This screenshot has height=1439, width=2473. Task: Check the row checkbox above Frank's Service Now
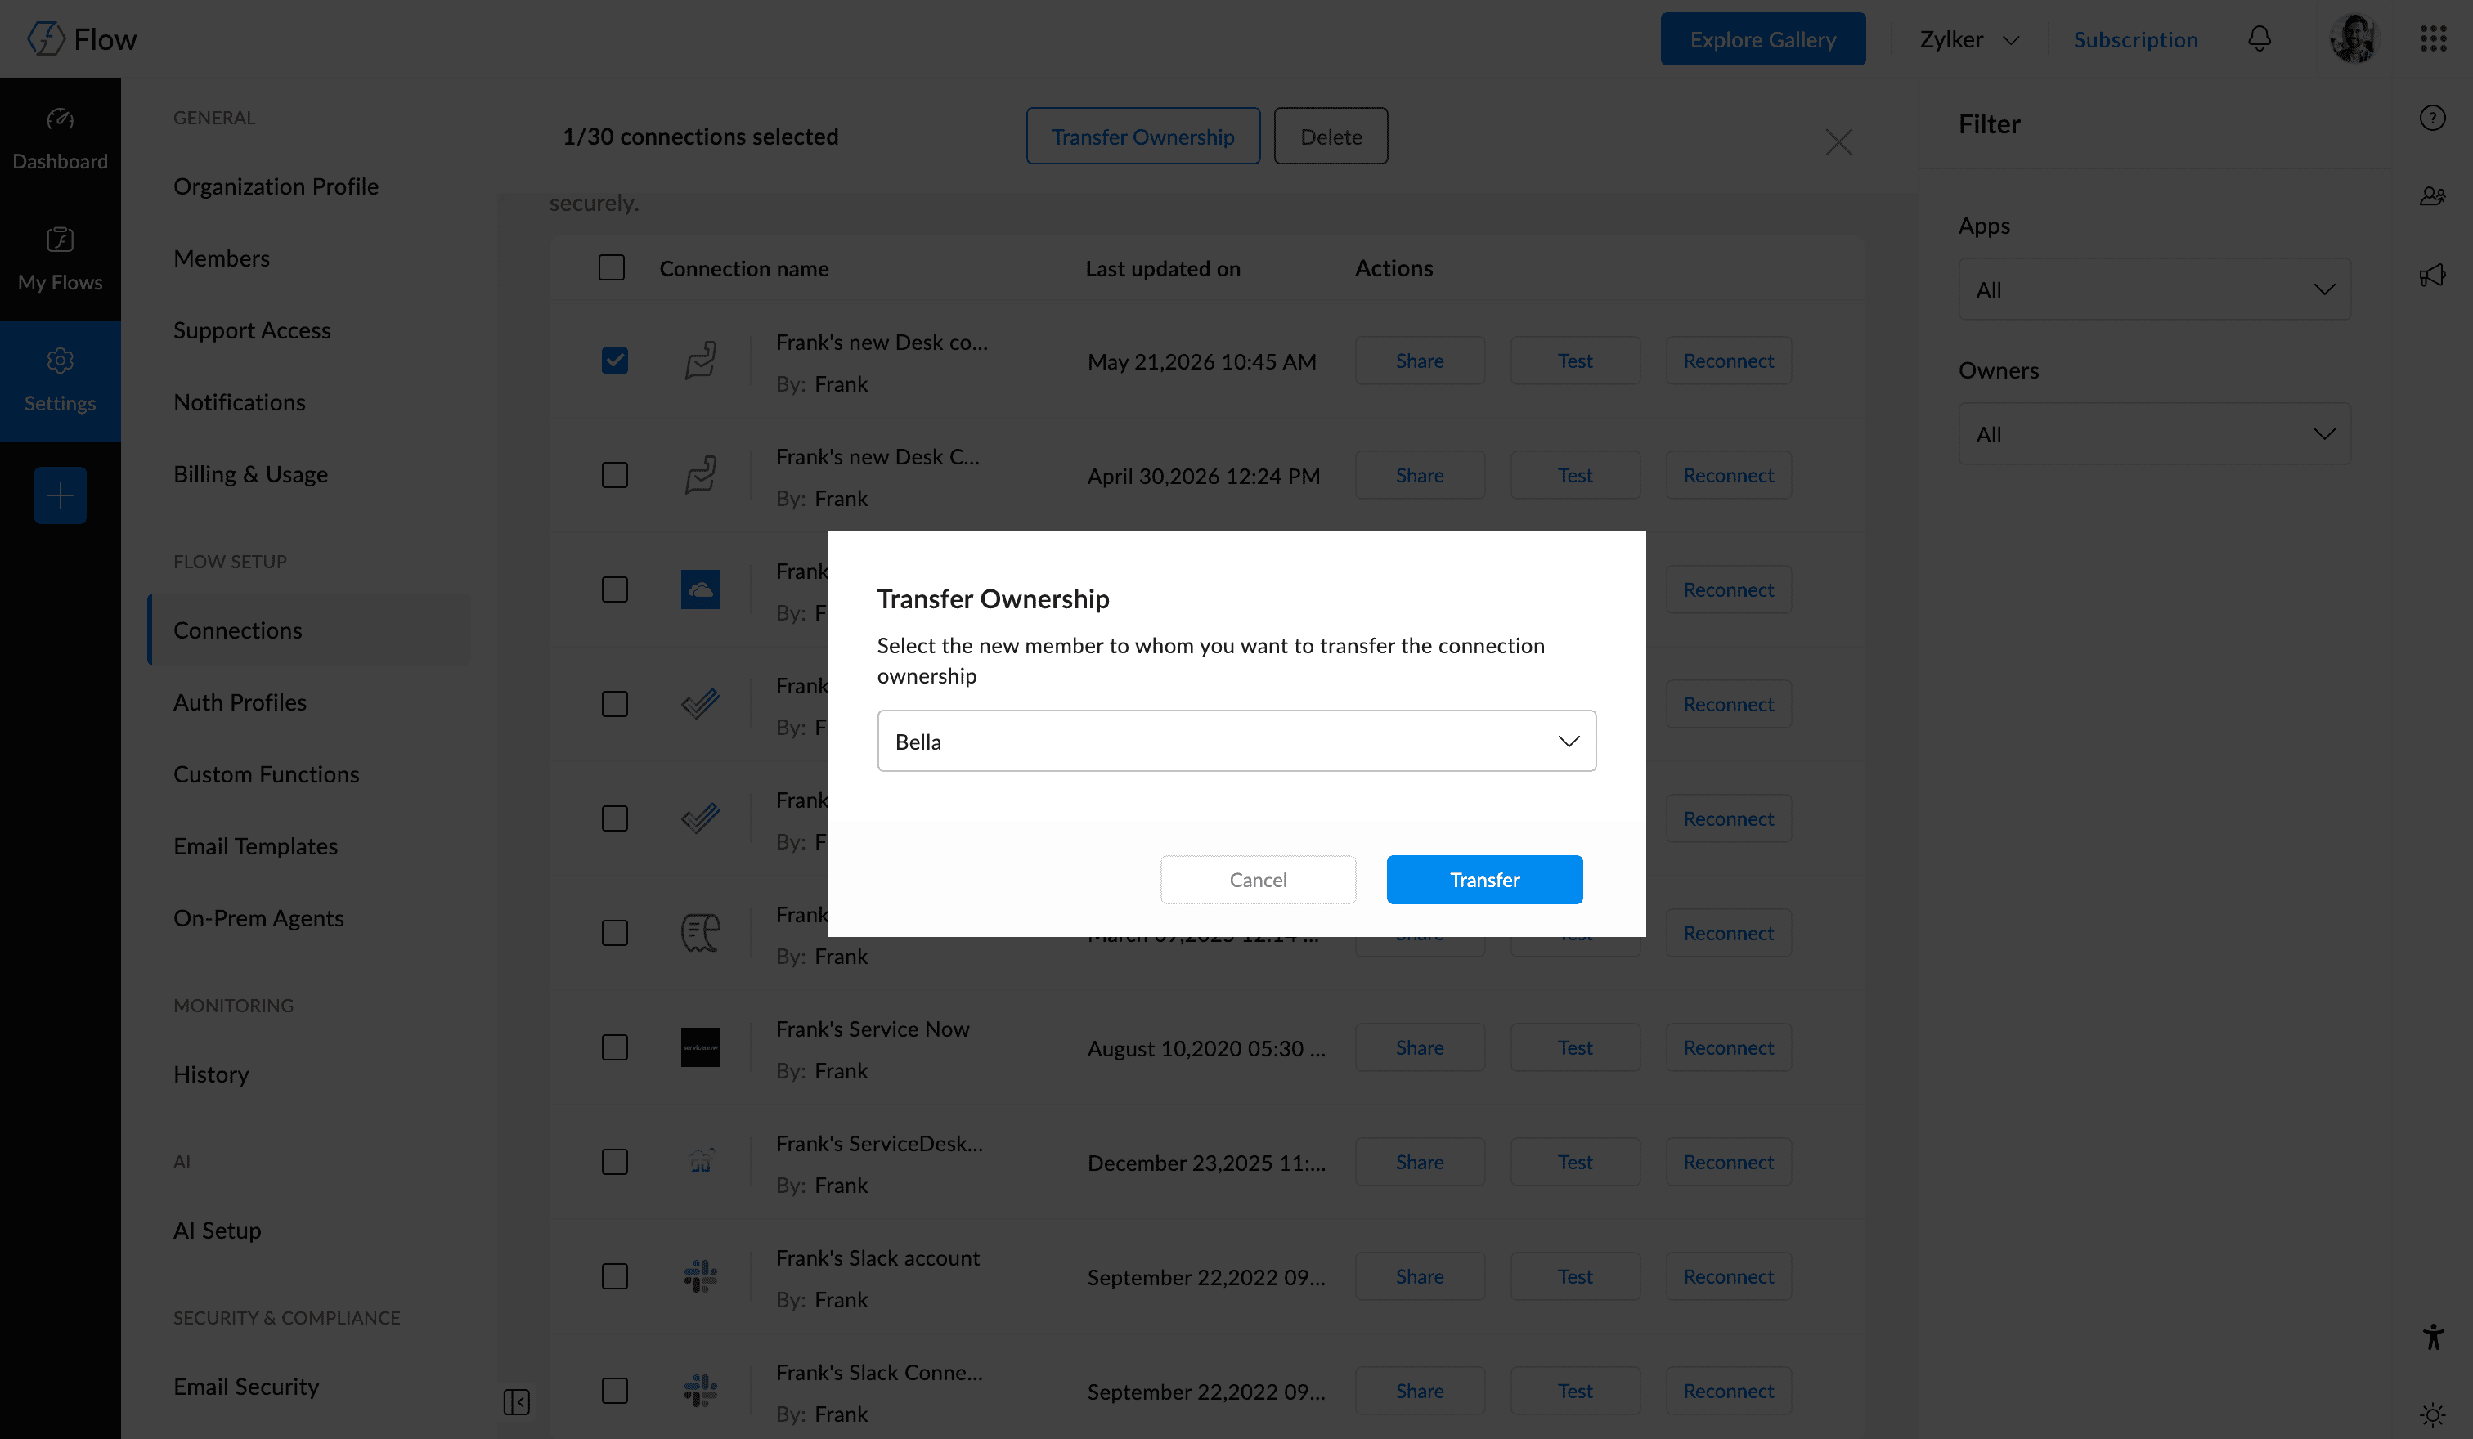[614, 933]
